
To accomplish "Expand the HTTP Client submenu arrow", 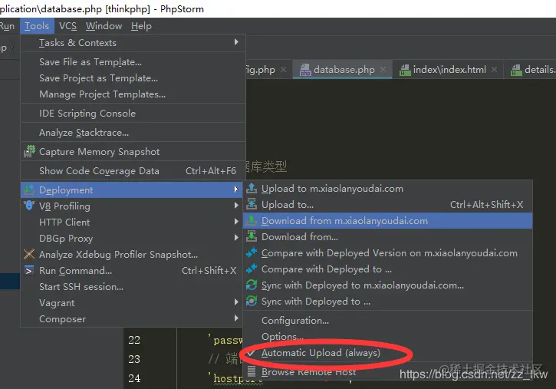I will coord(236,221).
